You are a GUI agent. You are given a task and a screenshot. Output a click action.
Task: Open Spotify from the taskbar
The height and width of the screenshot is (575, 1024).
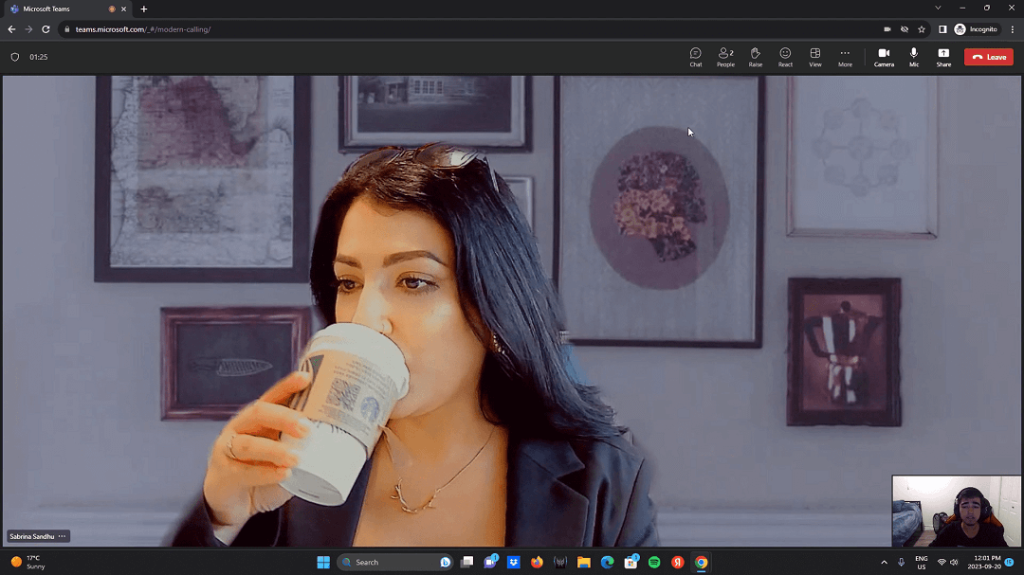tap(654, 562)
